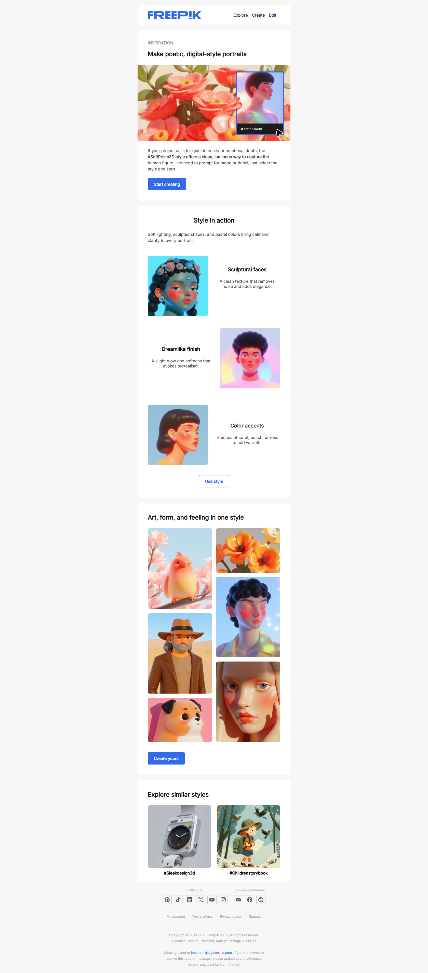This screenshot has width=428, height=973.
Task: Open the Privacy policy link
Action: tap(231, 916)
